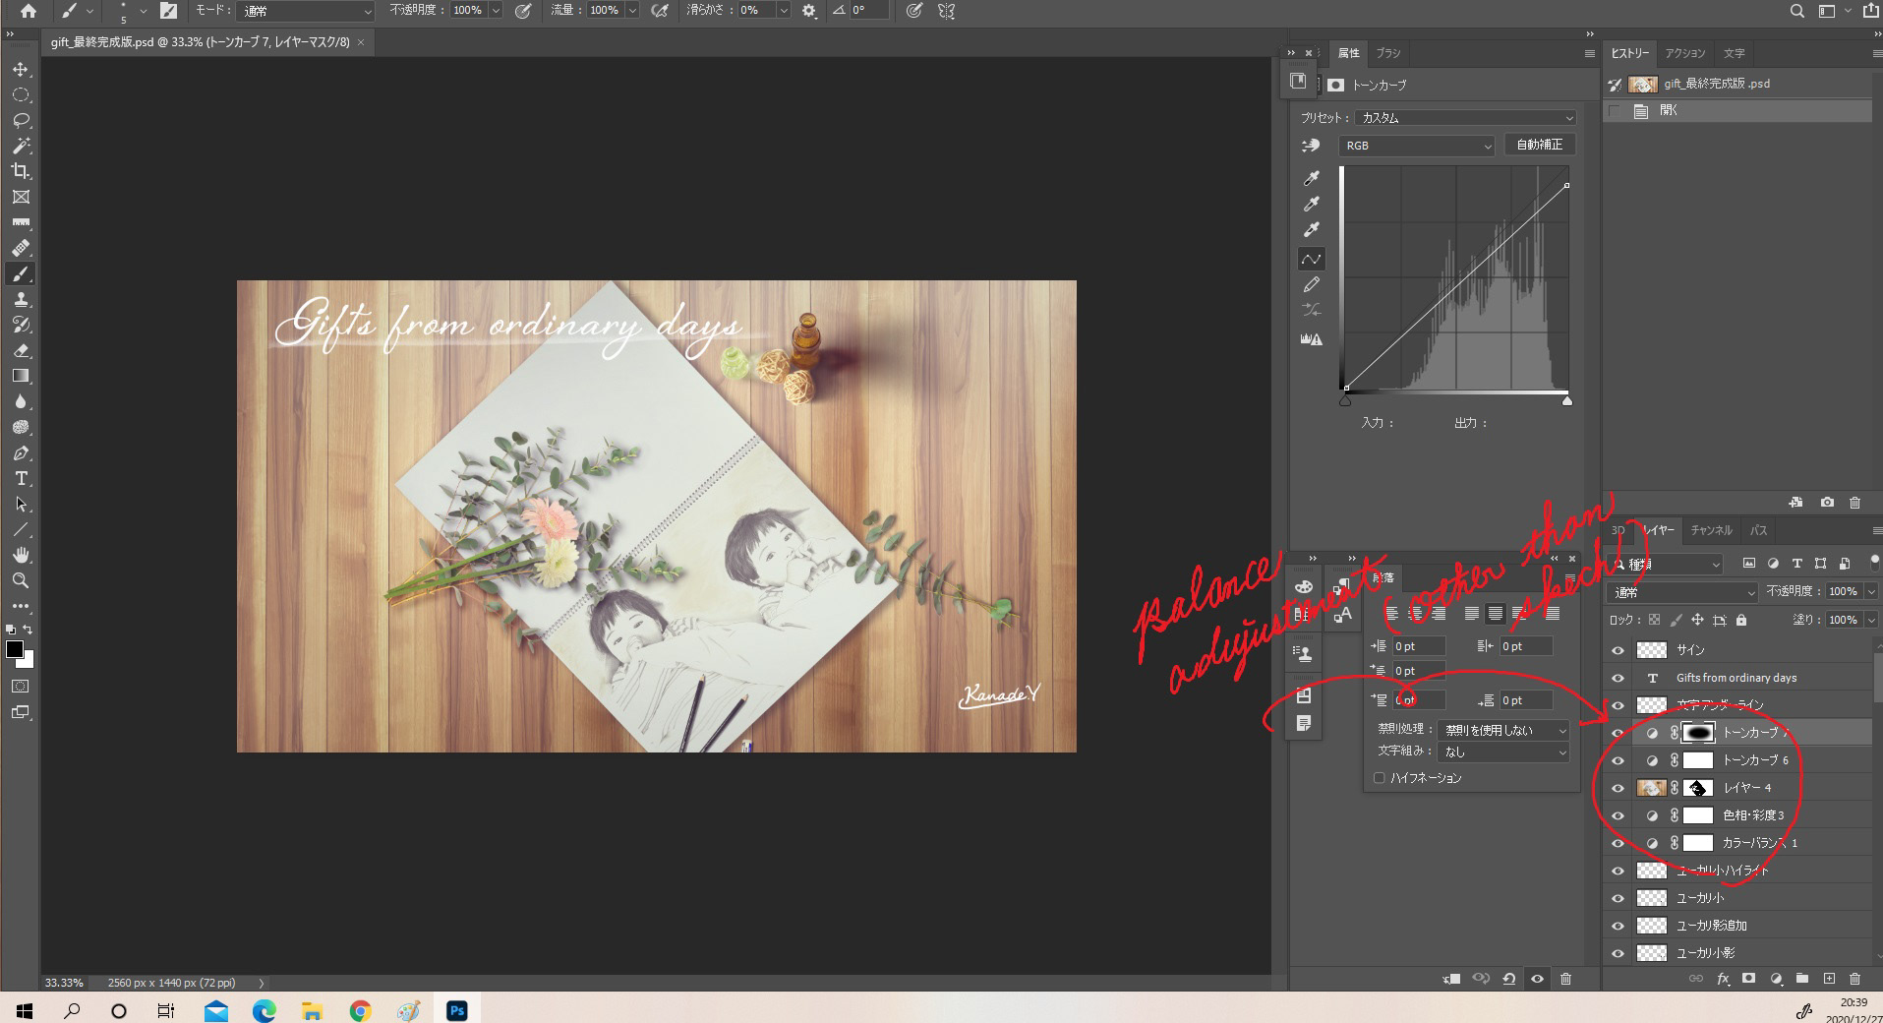Screen dimensions: 1883x1023
Task: Select the Magic Wand tool
Action: pos(21,147)
